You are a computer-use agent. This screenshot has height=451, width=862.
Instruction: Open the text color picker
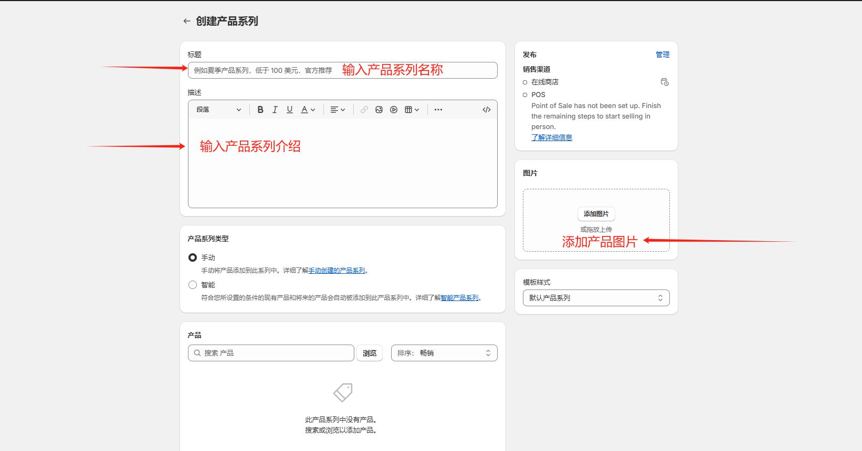pos(308,110)
